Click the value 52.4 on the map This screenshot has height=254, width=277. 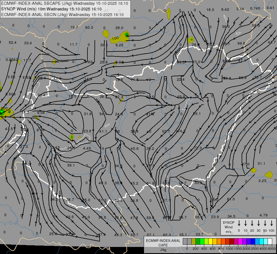[x=12, y=43]
